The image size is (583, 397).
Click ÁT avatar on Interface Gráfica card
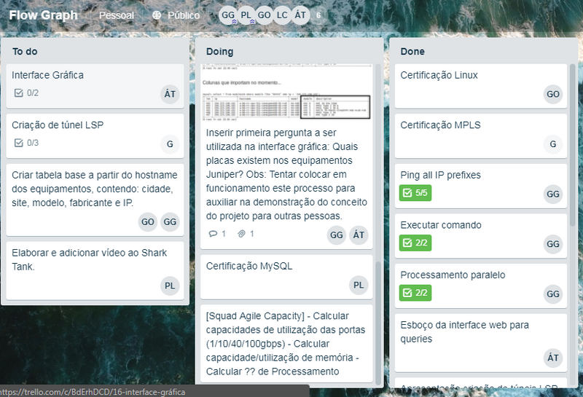(170, 93)
